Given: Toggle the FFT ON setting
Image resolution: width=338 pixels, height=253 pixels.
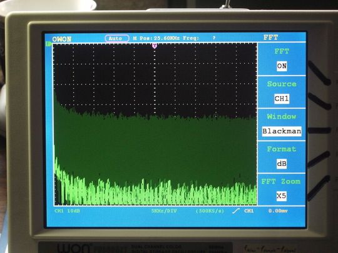Looking at the screenshot, I should tap(282, 66).
